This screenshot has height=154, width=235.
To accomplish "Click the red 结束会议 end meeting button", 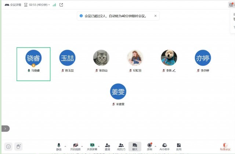I will 225,147.
